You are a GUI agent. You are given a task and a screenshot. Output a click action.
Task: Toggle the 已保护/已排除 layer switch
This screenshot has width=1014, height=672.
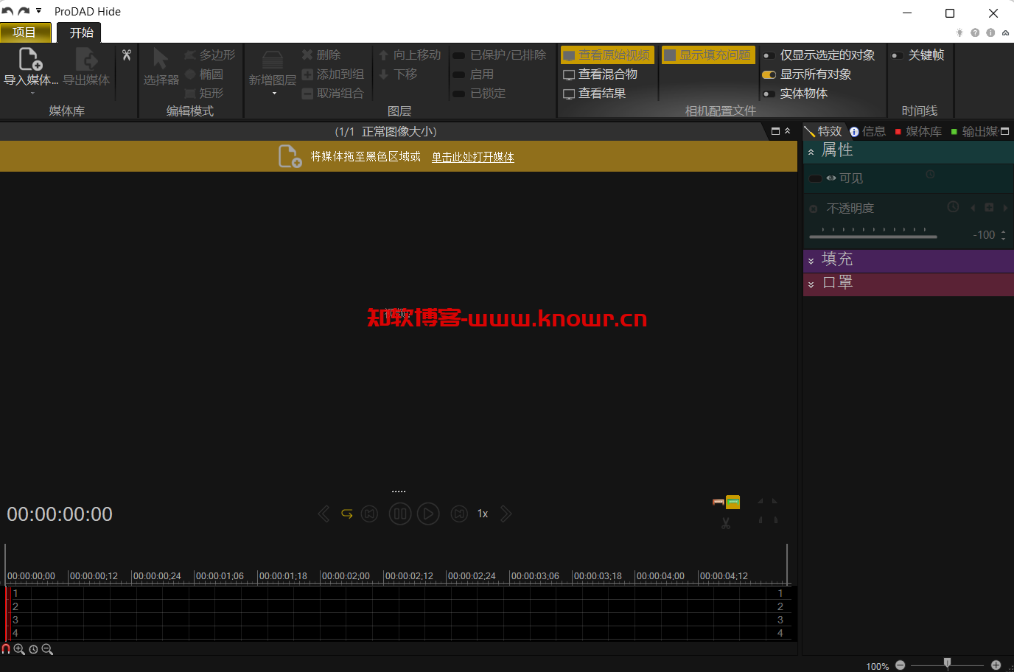coord(458,55)
